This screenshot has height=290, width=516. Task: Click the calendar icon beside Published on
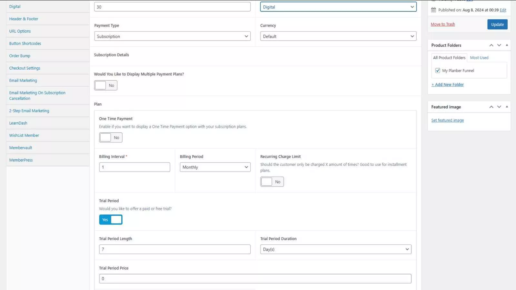coord(433,10)
